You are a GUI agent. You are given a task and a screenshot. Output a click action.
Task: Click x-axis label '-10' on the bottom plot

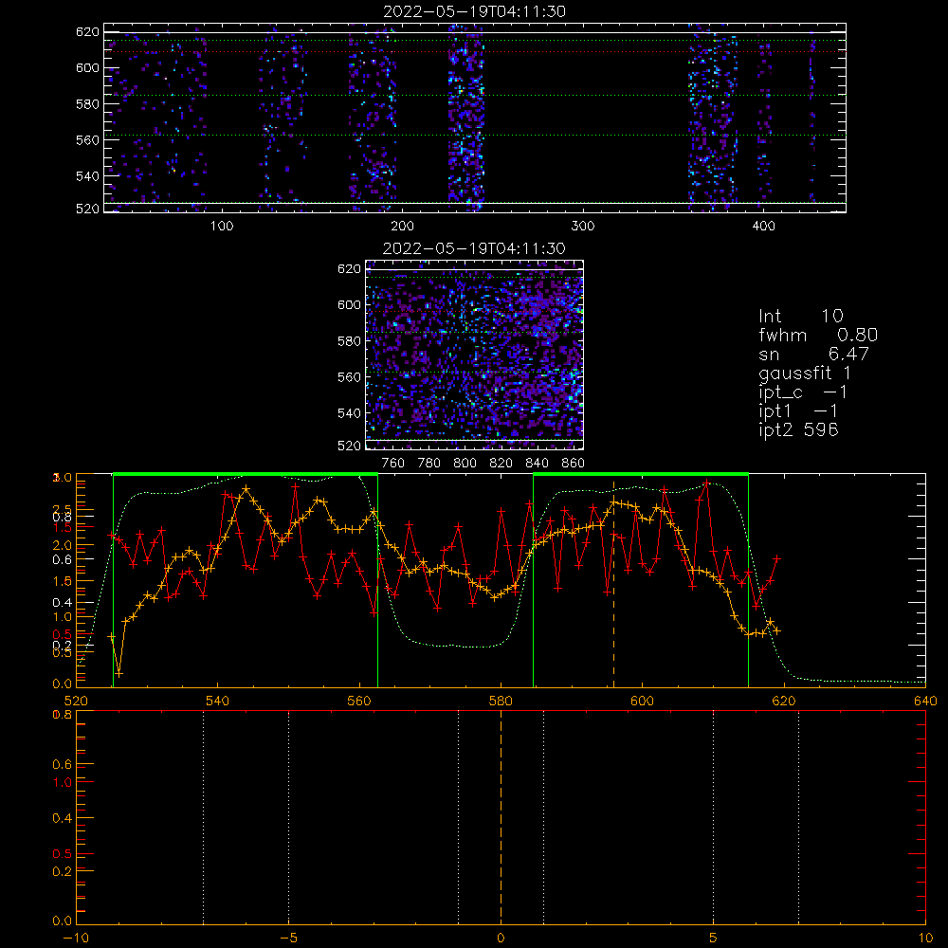click(x=76, y=939)
